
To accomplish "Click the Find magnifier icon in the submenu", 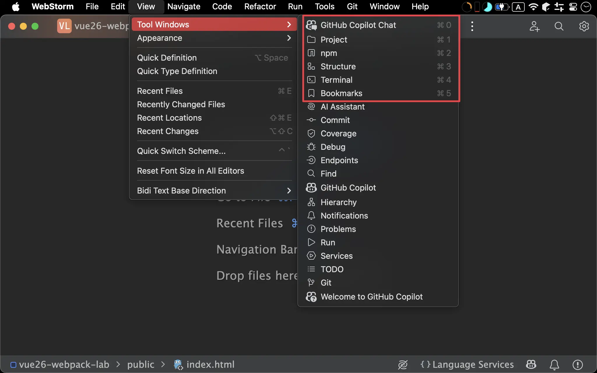I will click(311, 174).
